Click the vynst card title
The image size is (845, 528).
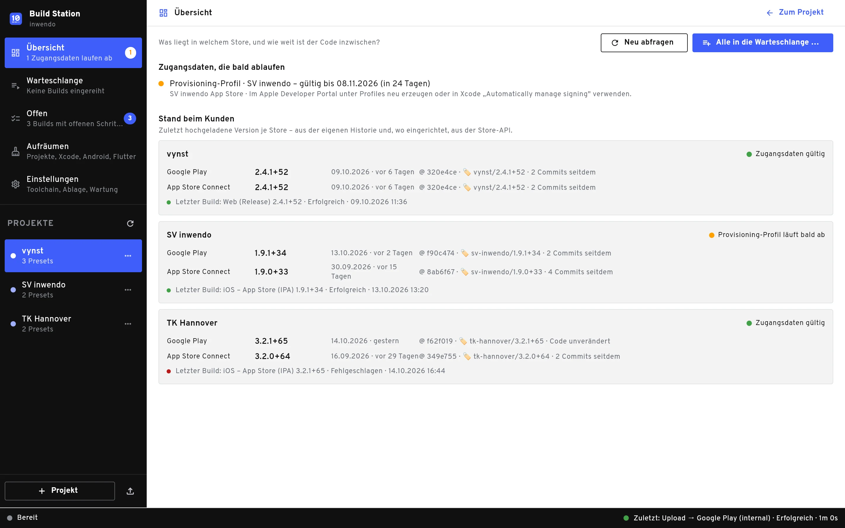tap(178, 154)
